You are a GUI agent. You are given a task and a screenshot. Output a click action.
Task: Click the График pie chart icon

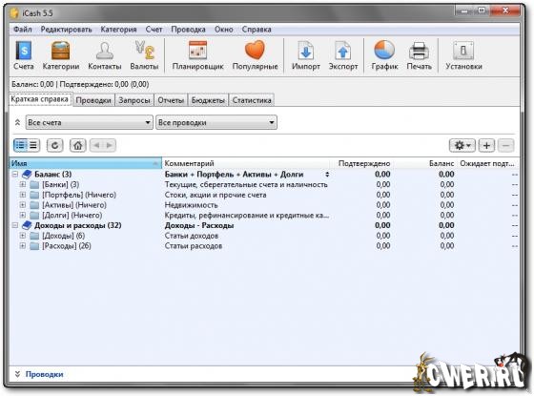(384, 50)
